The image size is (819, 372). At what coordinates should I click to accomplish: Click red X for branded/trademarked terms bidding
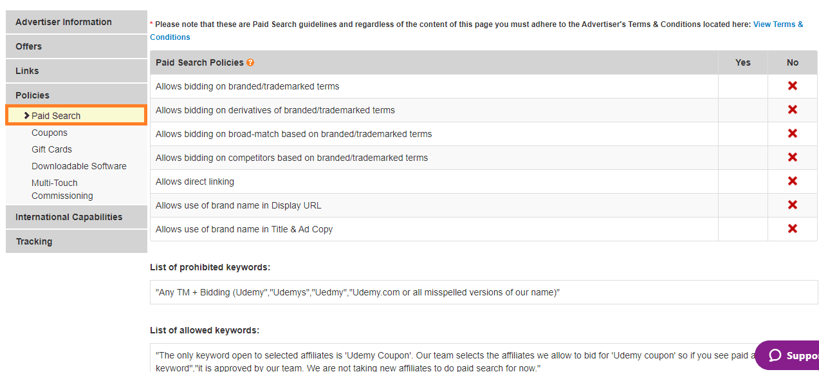(793, 86)
